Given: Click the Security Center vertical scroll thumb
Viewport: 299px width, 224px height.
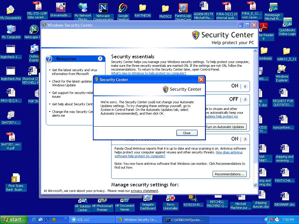Looking at the screenshot, I should pos(255,108).
